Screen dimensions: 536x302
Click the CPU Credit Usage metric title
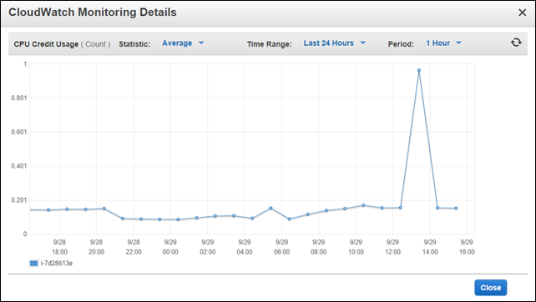(x=46, y=44)
